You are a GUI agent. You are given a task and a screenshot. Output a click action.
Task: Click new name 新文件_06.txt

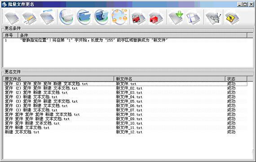[x=129, y=106]
